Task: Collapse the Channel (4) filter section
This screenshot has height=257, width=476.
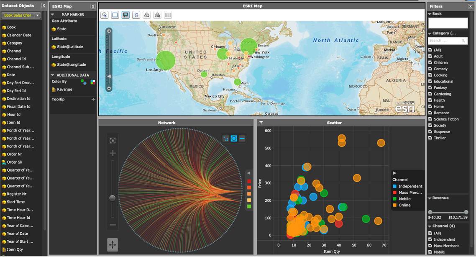Action: point(430,226)
